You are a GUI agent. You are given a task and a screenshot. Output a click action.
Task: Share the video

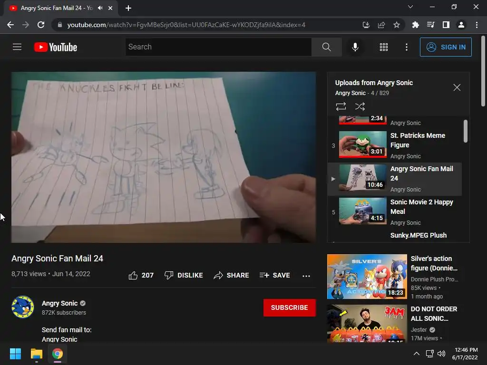(232, 275)
